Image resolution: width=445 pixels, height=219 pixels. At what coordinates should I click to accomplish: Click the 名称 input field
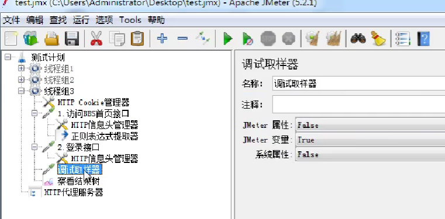click(x=358, y=84)
